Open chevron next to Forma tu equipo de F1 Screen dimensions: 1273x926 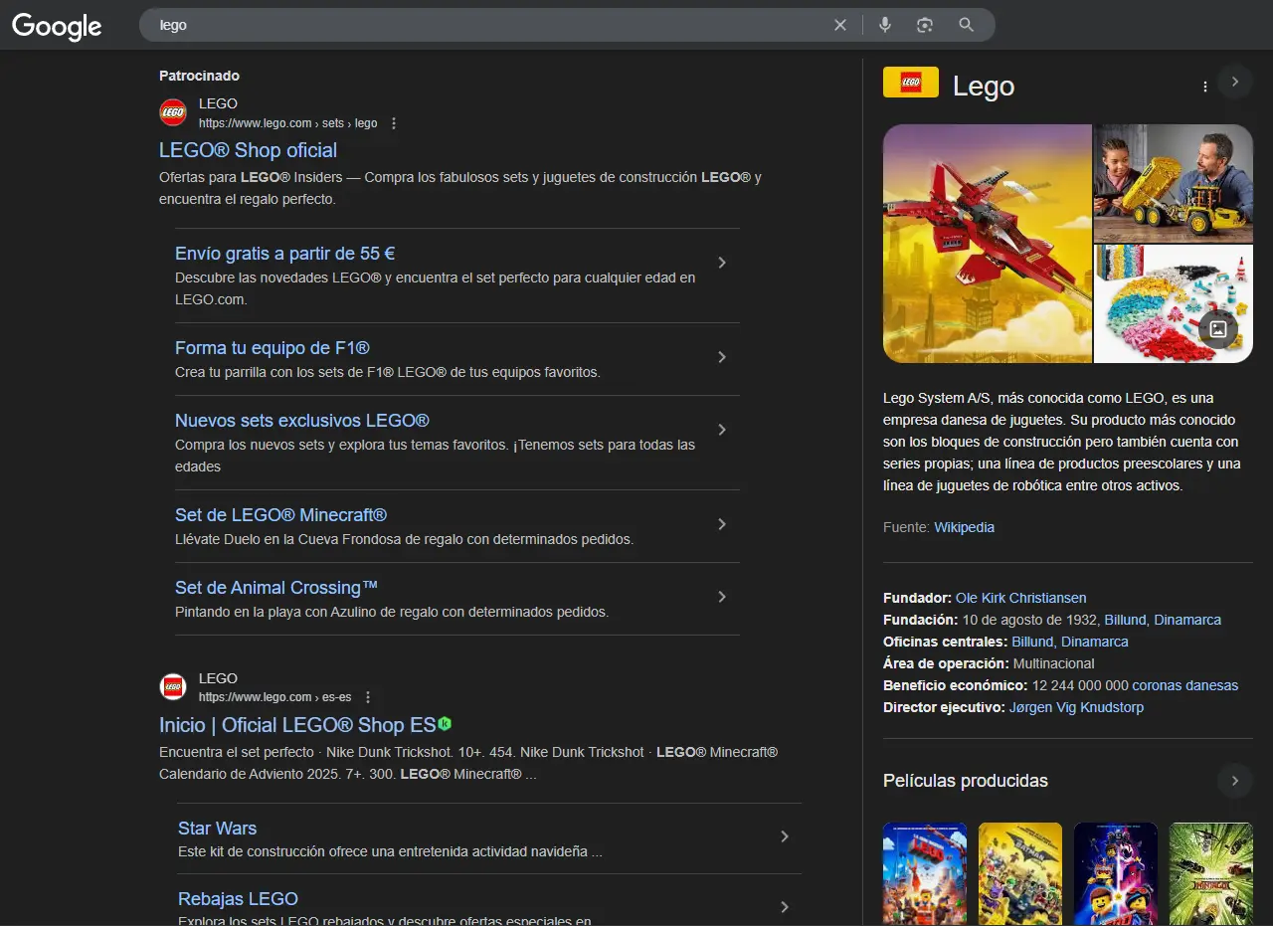[x=722, y=357]
